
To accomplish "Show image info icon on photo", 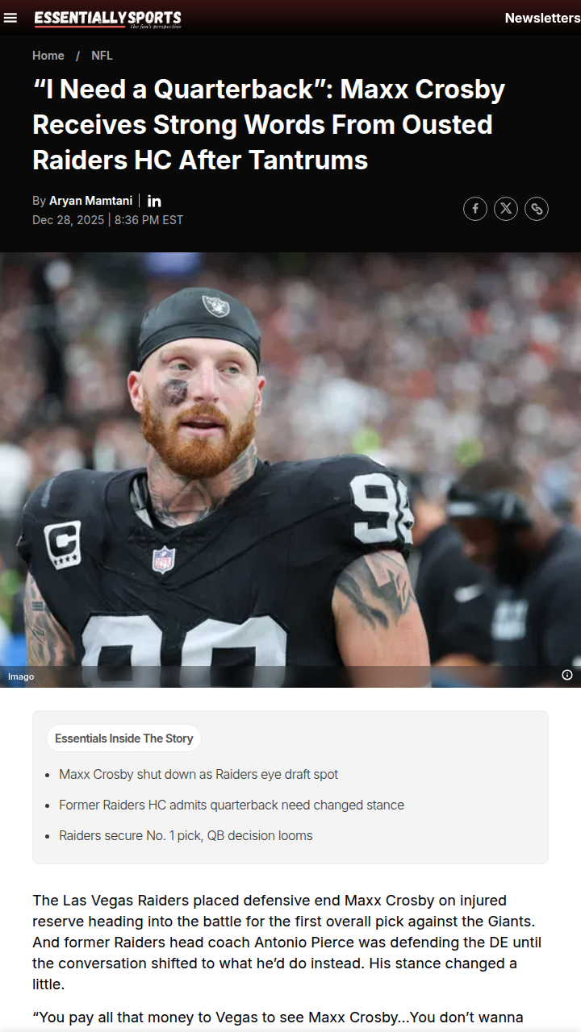I will 567,675.
